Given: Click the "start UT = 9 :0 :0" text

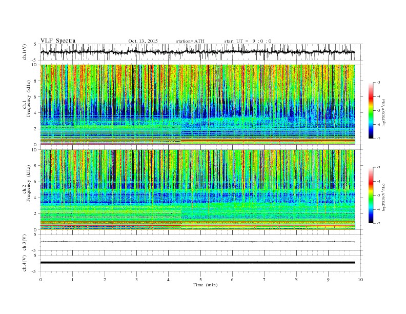Looking at the screenshot, I should pos(248,41).
